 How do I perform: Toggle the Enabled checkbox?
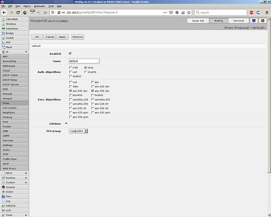pyautogui.click(x=70, y=54)
